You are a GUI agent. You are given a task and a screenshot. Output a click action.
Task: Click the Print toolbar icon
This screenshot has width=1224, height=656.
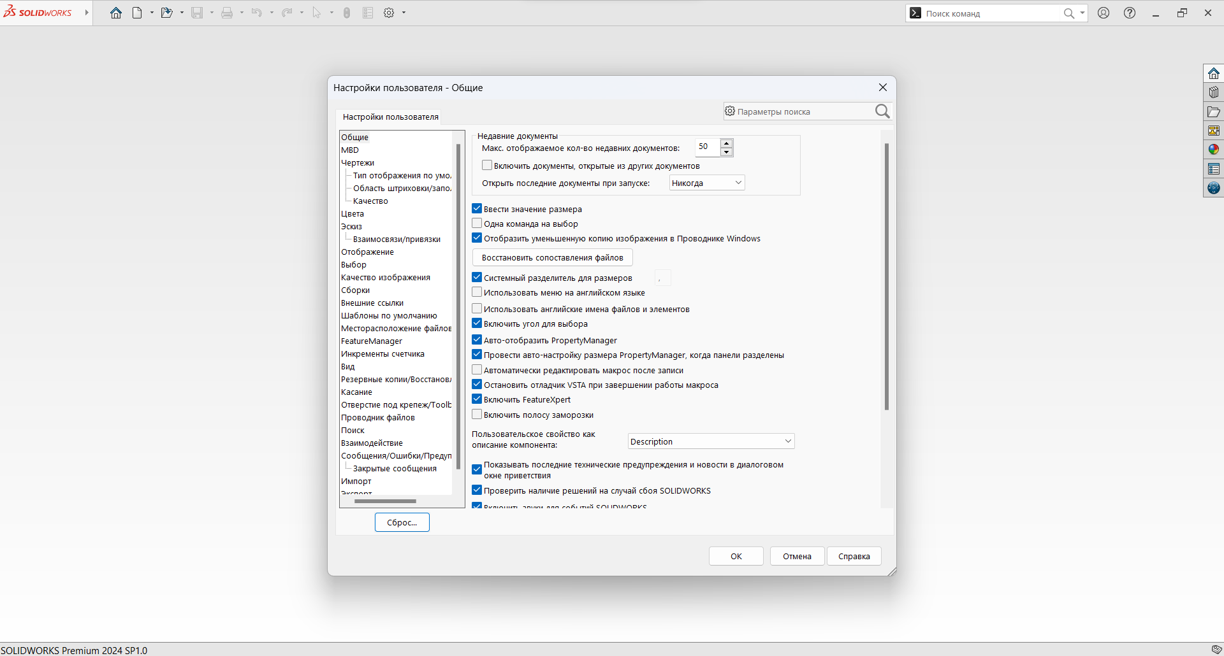point(227,13)
